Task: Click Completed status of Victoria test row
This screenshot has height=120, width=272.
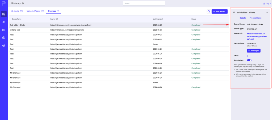Action: point(196,30)
